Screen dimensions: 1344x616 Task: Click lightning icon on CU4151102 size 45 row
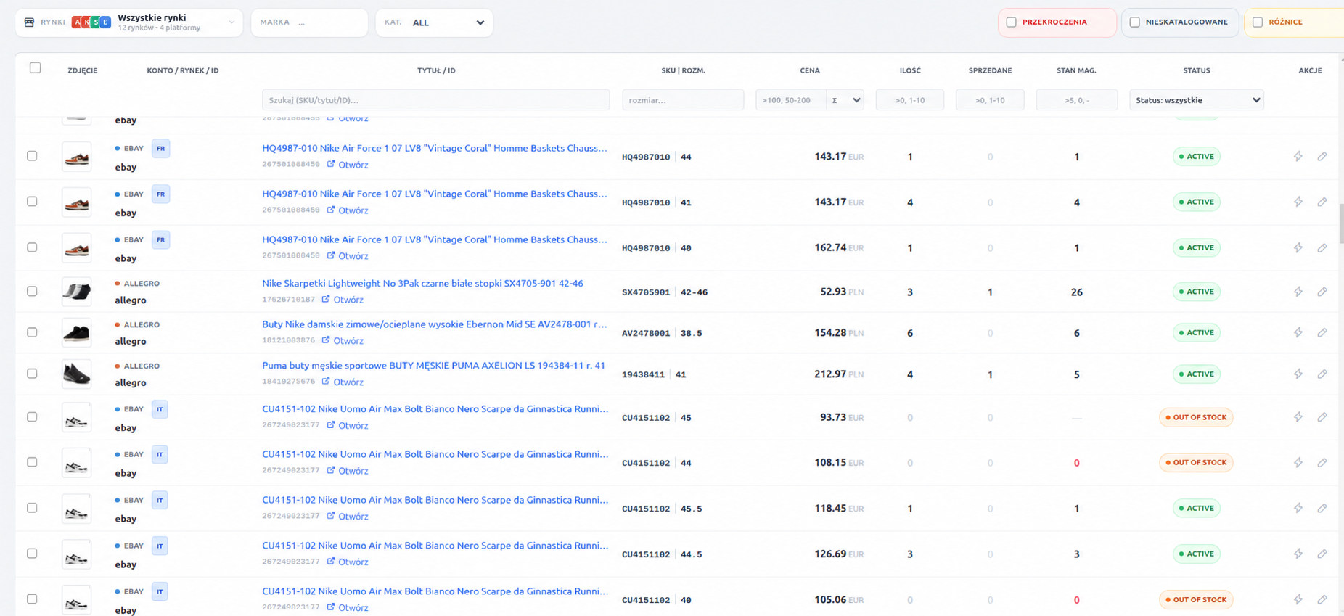tap(1298, 417)
